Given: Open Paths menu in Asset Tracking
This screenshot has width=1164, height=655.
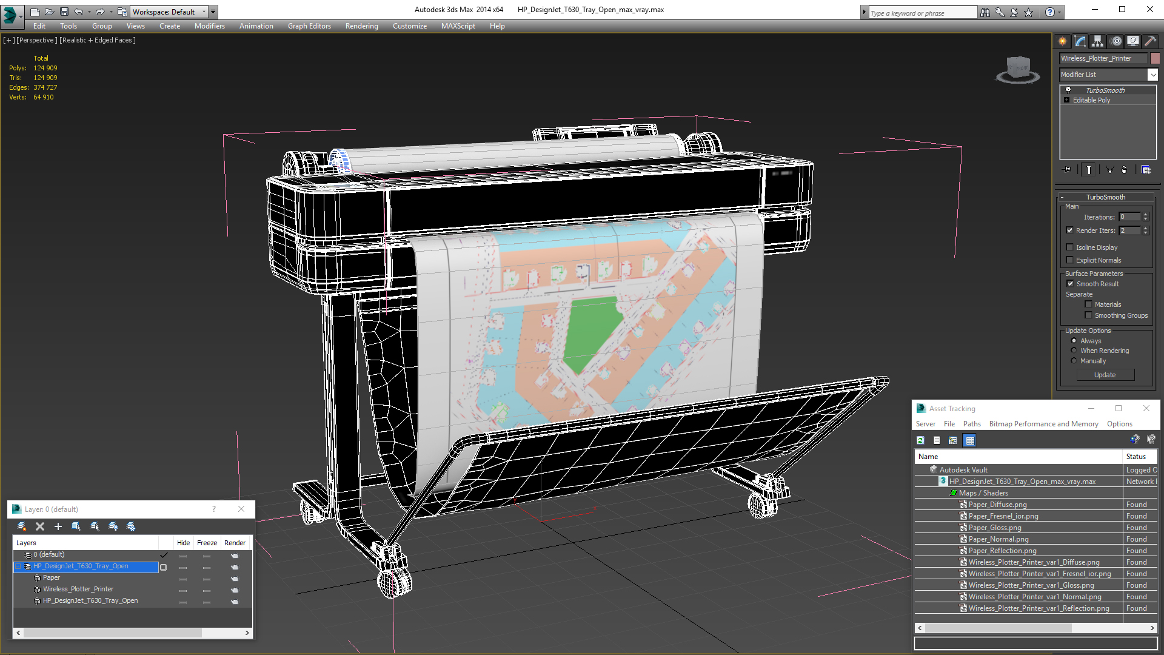Looking at the screenshot, I should (971, 424).
